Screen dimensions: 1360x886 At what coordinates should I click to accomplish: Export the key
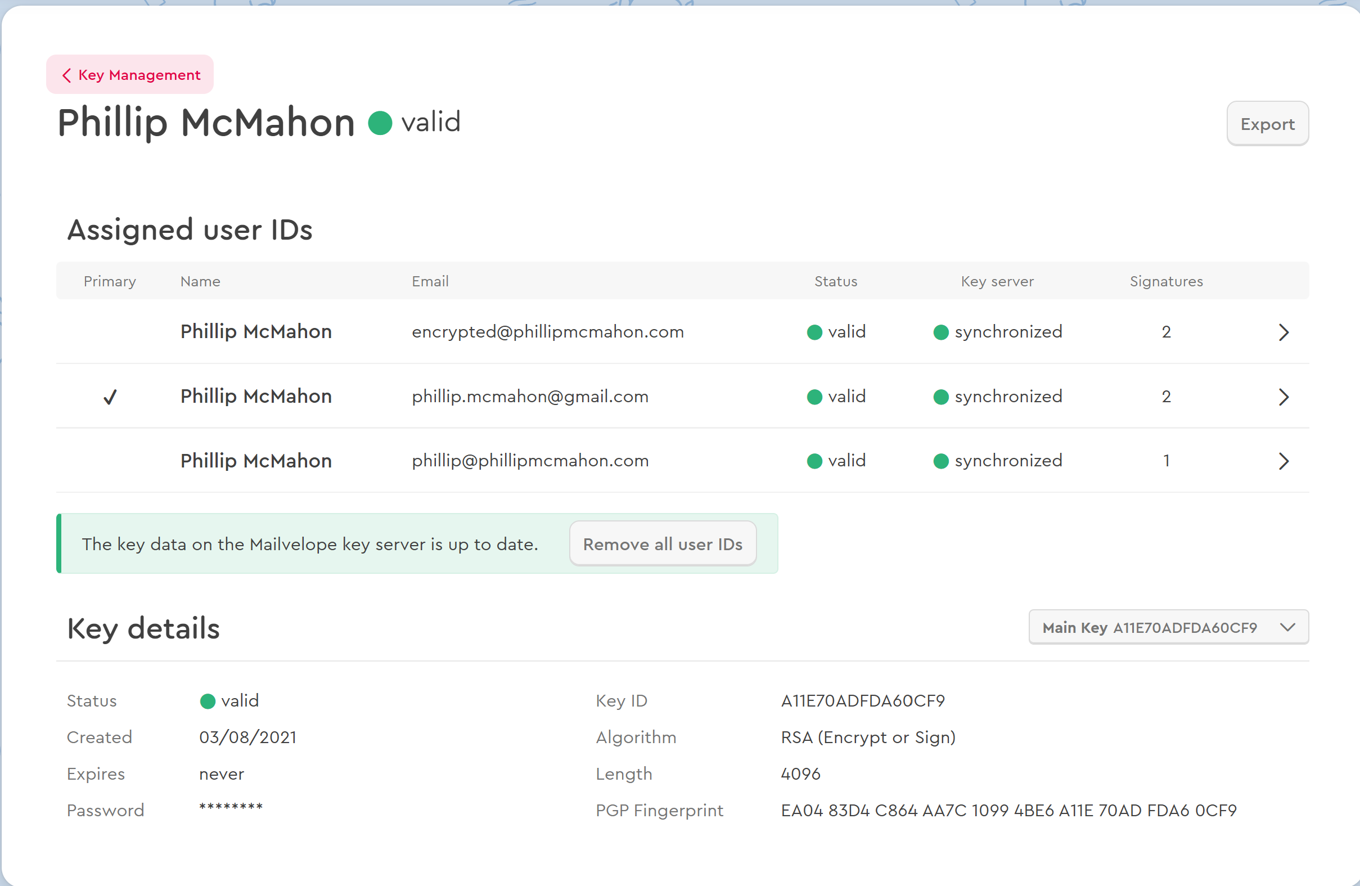1267,123
